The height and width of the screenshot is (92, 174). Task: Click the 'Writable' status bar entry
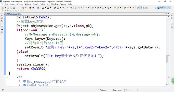pyautogui.click(x=103, y=90)
